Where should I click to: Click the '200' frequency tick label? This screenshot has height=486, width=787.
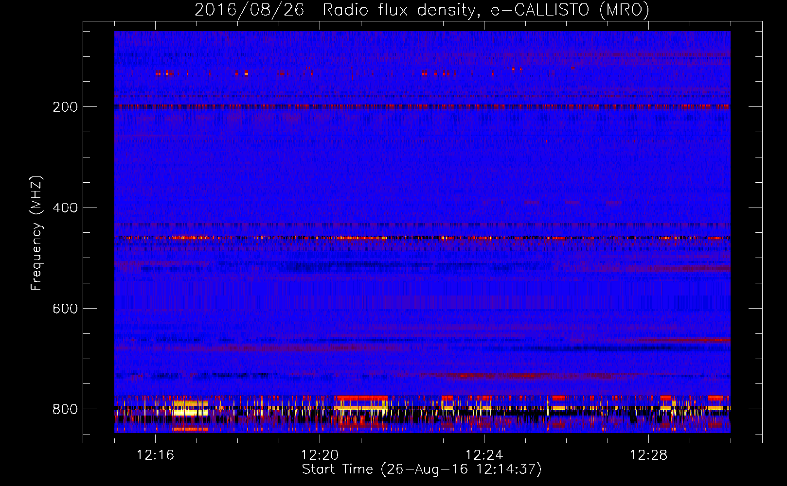(x=65, y=107)
